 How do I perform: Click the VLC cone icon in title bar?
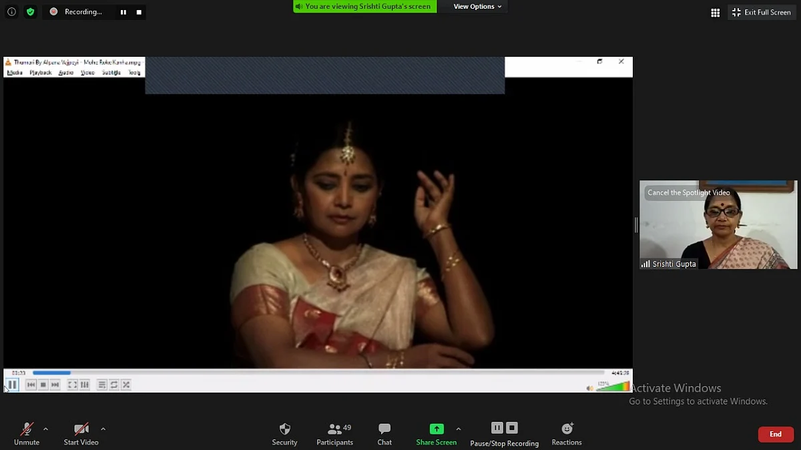coord(9,62)
